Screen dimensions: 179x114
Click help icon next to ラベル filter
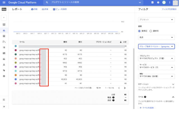[145, 97]
